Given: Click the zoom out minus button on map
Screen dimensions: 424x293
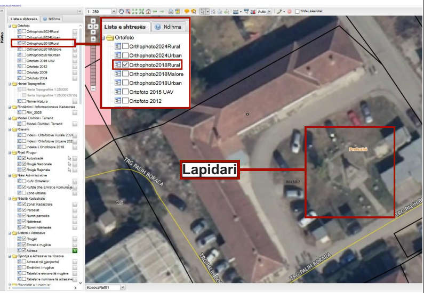Looking at the screenshot, I should [x=93, y=88].
